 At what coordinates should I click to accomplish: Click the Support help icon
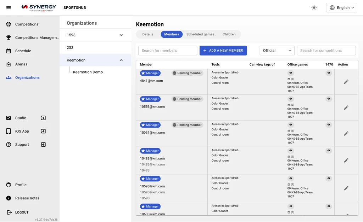(x=9, y=145)
